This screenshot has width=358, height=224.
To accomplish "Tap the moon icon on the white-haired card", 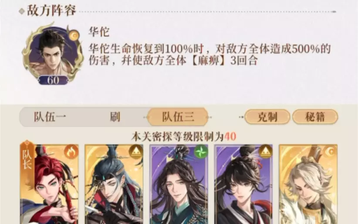I will click(x=331, y=152).
